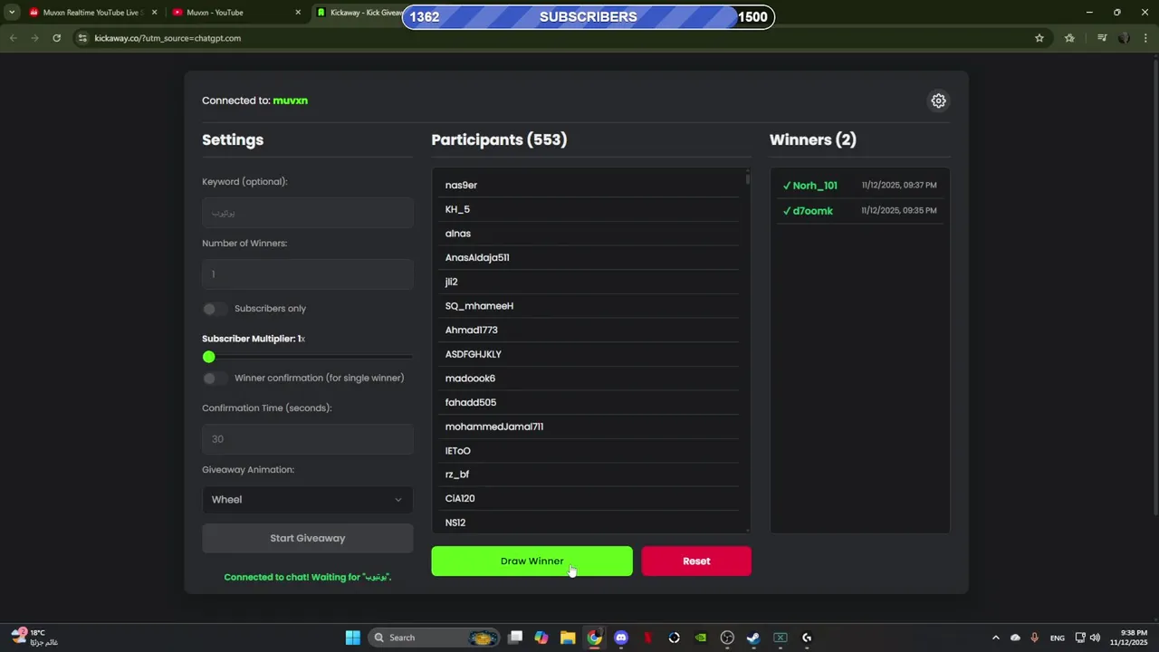View site information icon in address bar
The image size is (1159, 652).
(82, 38)
